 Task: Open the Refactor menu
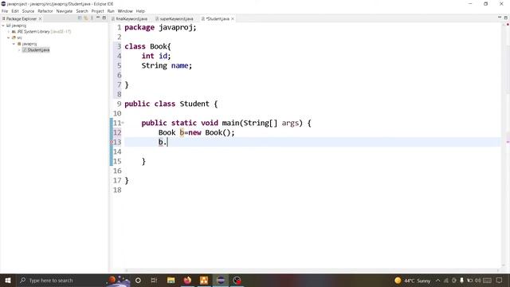[x=45, y=11]
